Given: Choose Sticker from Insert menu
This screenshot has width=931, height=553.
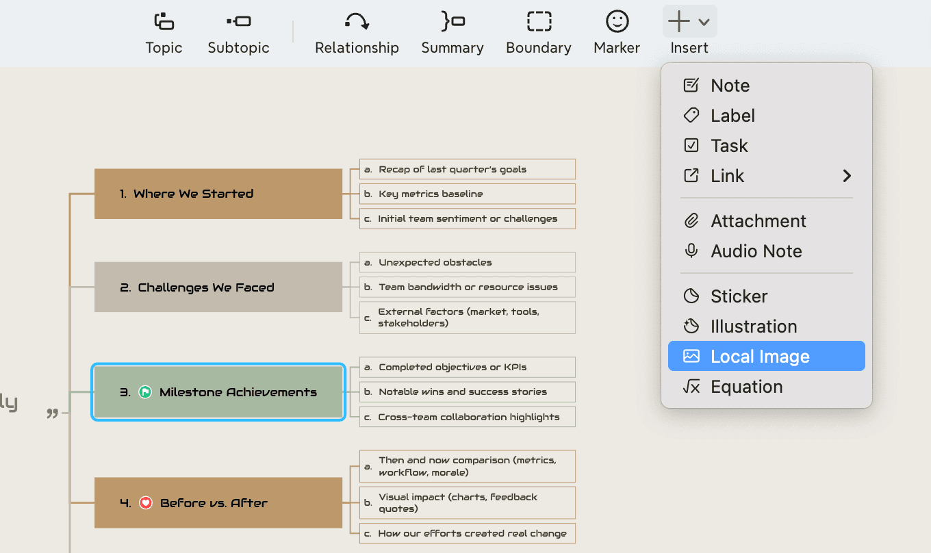Looking at the screenshot, I should 767,296.
